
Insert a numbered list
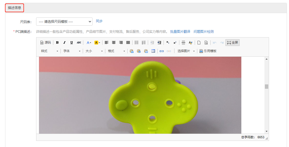coord(144,43)
